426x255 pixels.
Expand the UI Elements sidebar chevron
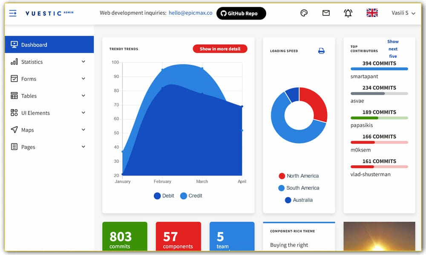(83, 113)
